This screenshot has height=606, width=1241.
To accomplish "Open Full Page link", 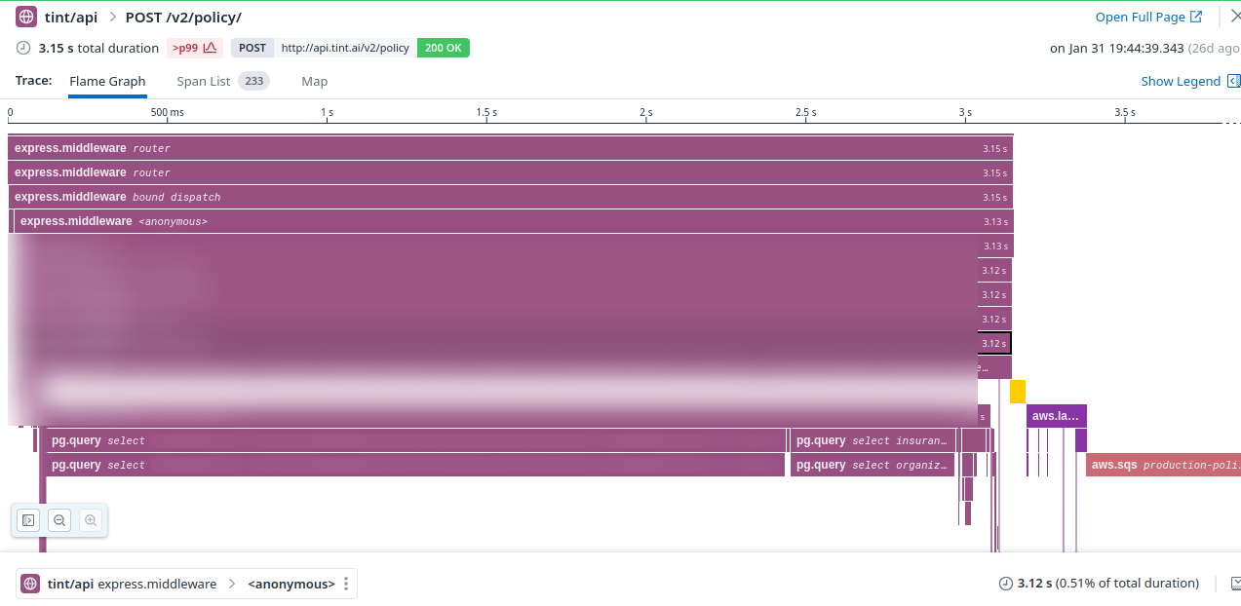I will click(1148, 17).
